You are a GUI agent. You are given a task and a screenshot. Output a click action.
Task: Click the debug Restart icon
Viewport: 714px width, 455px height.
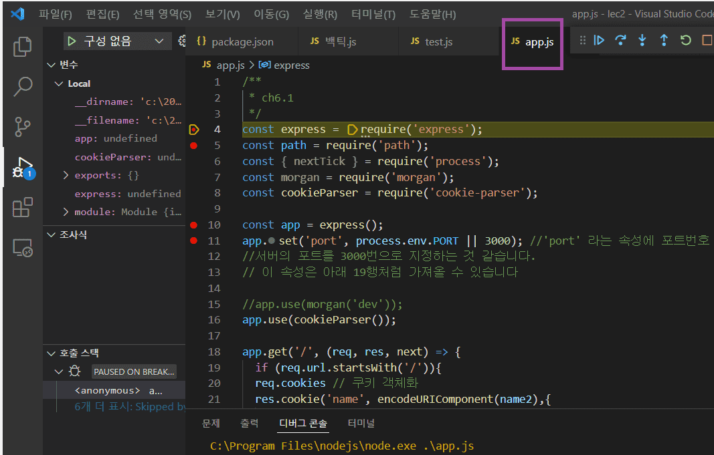pyautogui.click(x=685, y=41)
